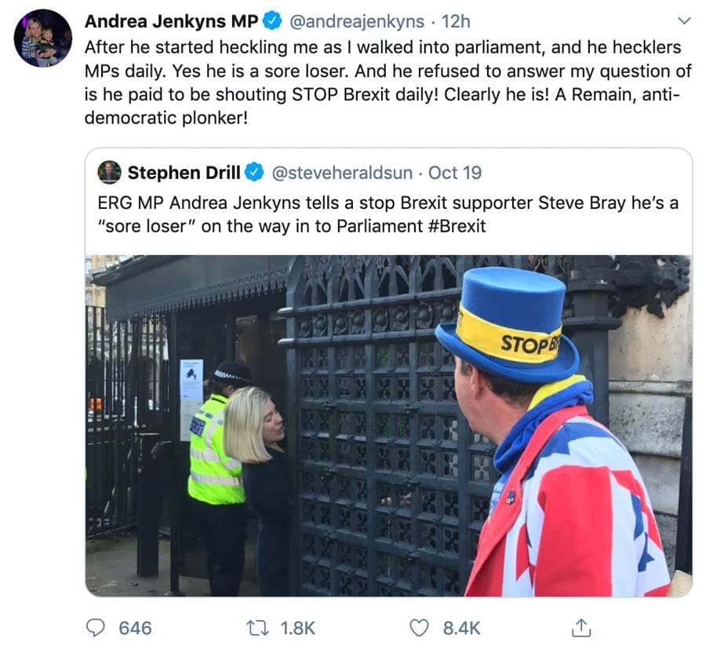
Task: Click Andrea Jenkyns' verified badge
Action: [x=273, y=20]
